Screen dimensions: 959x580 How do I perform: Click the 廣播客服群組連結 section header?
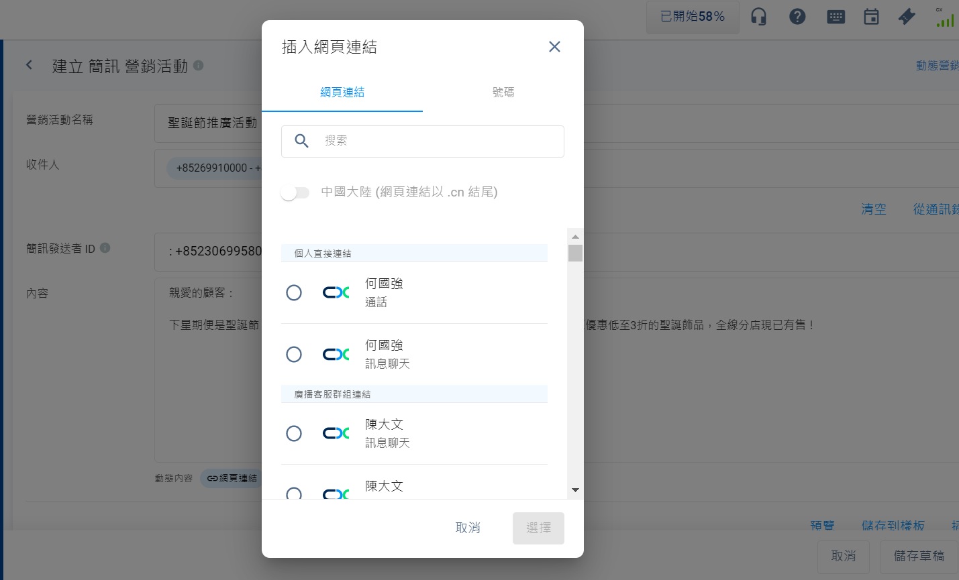(x=414, y=394)
